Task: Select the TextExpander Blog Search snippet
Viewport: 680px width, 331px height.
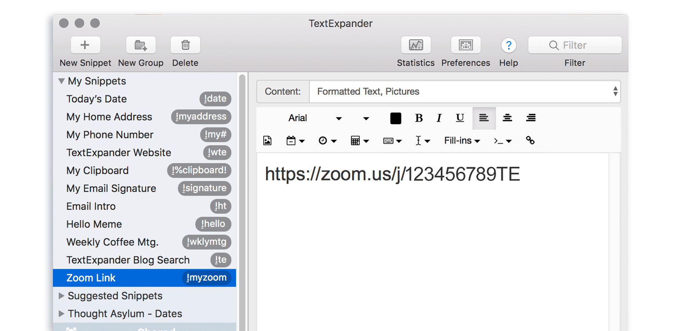Action: pyautogui.click(x=144, y=260)
